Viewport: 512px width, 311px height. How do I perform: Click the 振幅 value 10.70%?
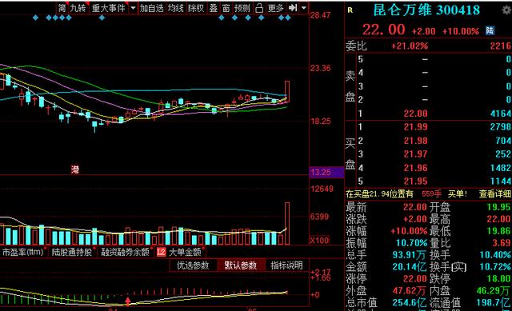pos(411,243)
